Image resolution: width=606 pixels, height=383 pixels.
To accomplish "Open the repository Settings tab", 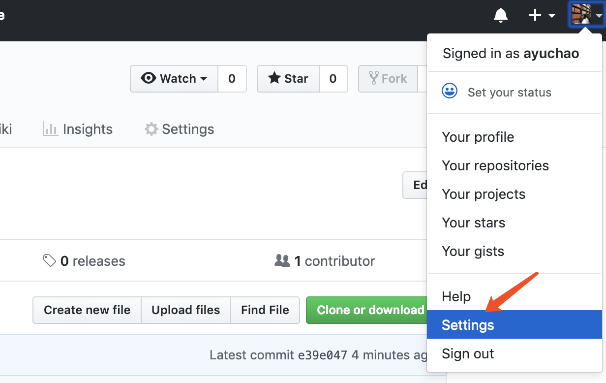I will pos(179,129).
